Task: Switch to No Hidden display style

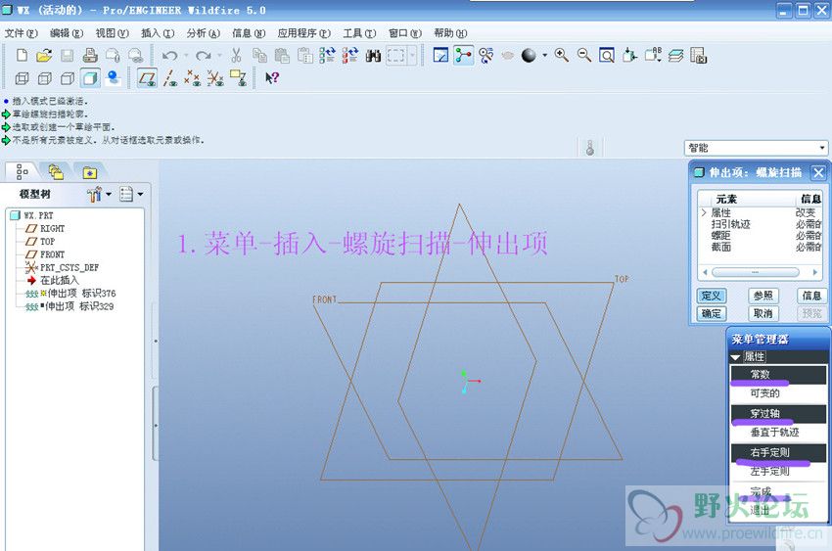Action: (68, 78)
